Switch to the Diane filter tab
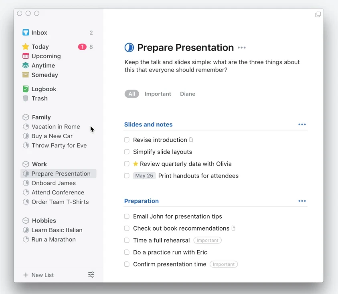The image size is (338, 294). coord(187,94)
